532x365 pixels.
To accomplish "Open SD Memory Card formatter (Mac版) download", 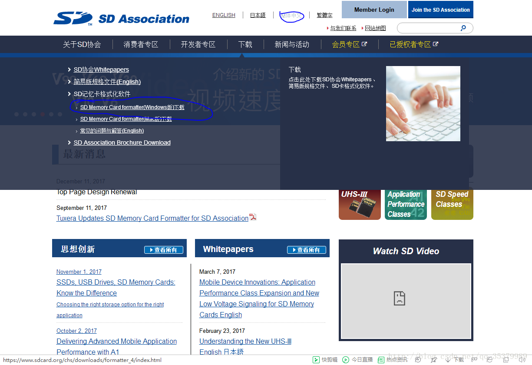I will 126,119.
